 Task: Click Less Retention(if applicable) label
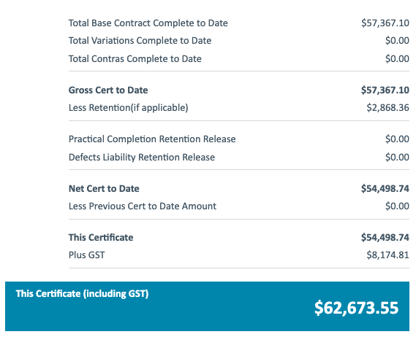pyautogui.click(x=129, y=108)
